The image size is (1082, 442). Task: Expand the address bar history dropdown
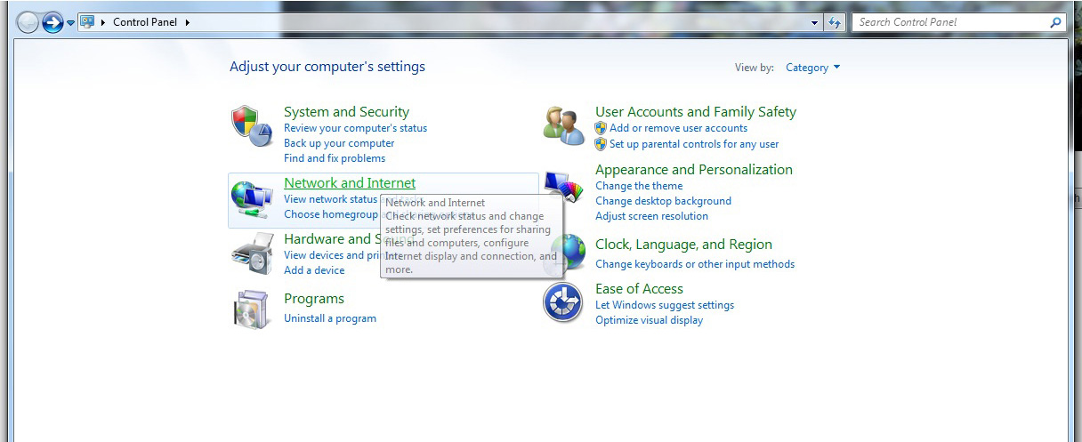815,22
